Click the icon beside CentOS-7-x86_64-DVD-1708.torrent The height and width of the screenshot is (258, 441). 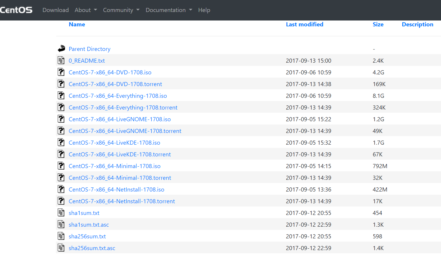pyautogui.click(x=61, y=84)
